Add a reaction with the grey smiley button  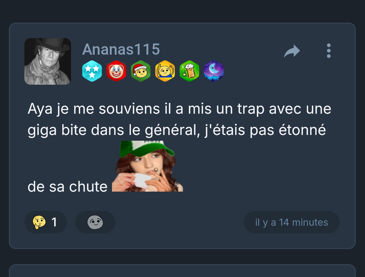pos(95,222)
